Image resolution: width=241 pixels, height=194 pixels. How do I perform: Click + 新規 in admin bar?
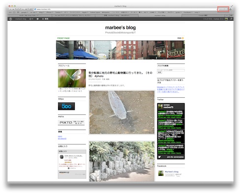point(45,19)
